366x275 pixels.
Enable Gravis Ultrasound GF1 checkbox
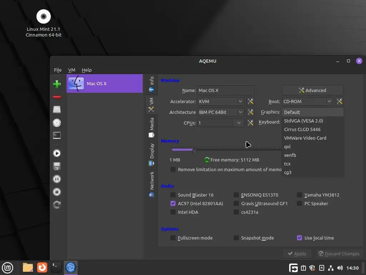click(x=236, y=203)
